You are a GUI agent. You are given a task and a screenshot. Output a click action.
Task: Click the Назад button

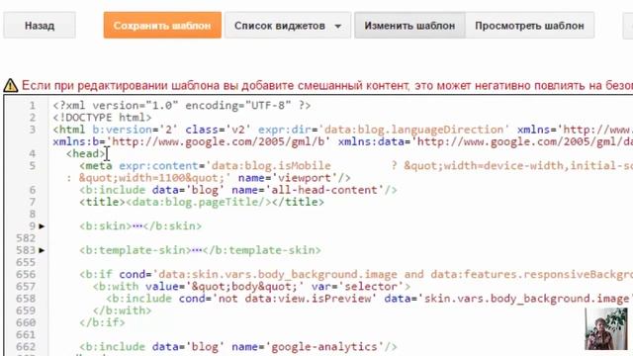pos(40,26)
